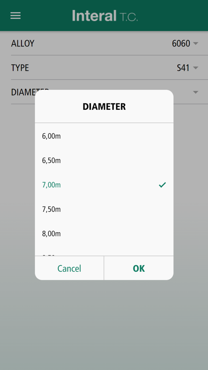Image resolution: width=208 pixels, height=370 pixels.
Task: Confirm selection with the OK button
Action: (x=139, y=268)
